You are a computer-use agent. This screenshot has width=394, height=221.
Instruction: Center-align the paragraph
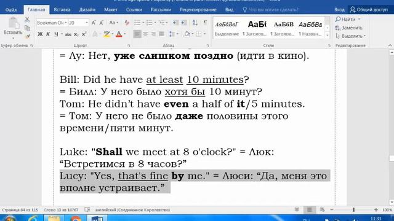pyautogui.click(x=145, y=34)
